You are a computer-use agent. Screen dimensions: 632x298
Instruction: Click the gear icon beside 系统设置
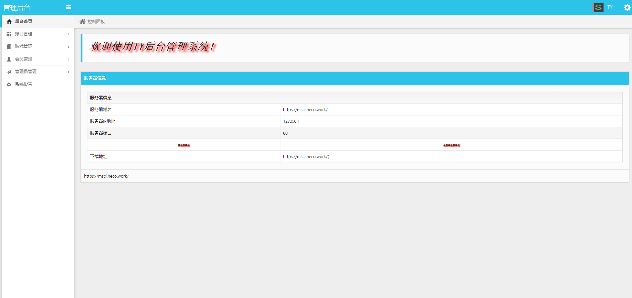(x=9, y=84)
